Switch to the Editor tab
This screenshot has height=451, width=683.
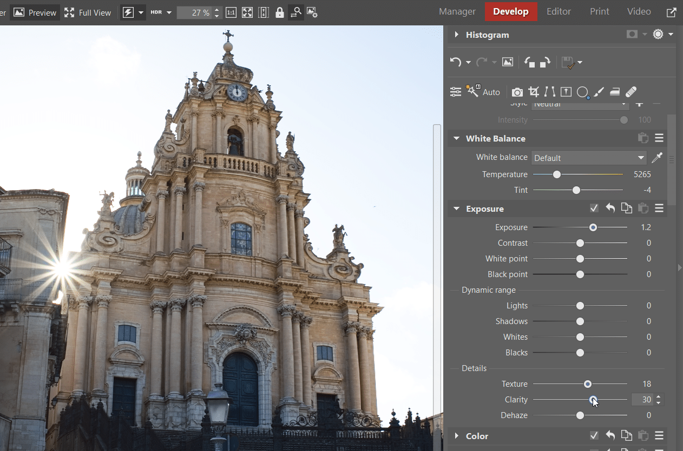pyautogui.click(x=559, y=12)
